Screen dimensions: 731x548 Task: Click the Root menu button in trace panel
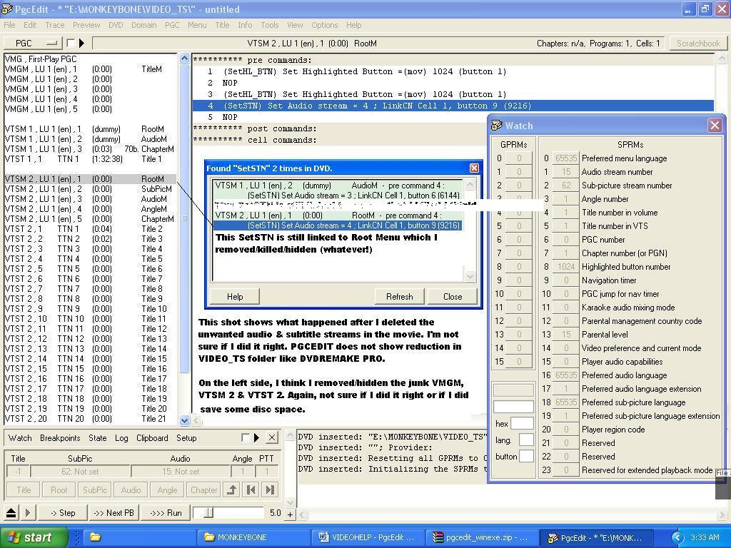[59, 489]
